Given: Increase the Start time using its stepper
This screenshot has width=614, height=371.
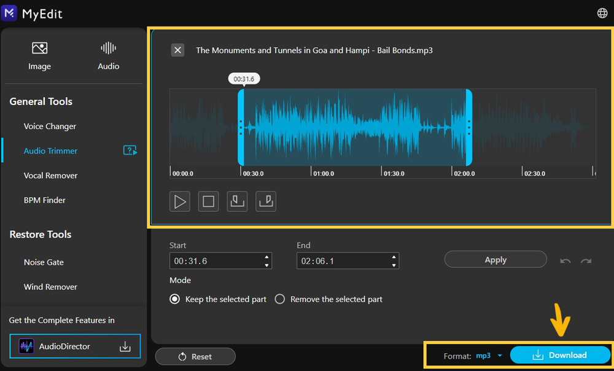Looking at the screenshot, I should [266, 257].
